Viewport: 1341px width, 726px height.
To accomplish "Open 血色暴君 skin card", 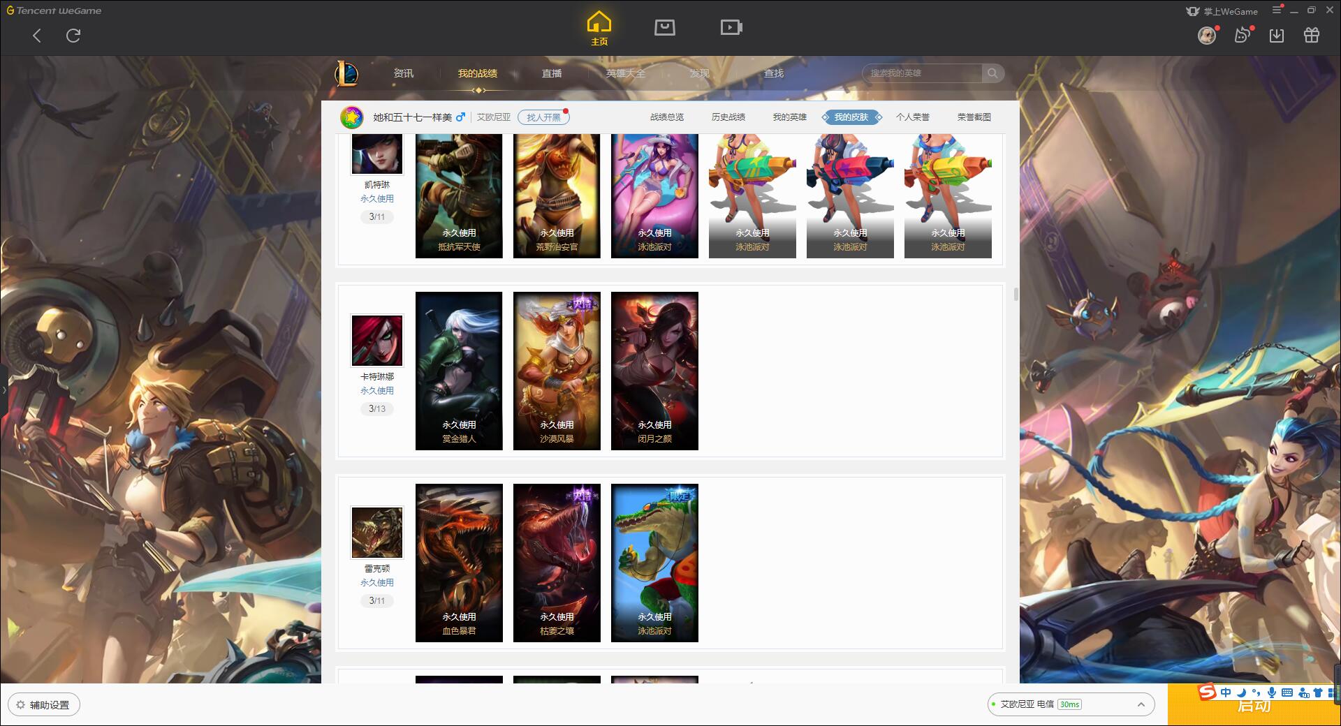I will tap(459, 563).
